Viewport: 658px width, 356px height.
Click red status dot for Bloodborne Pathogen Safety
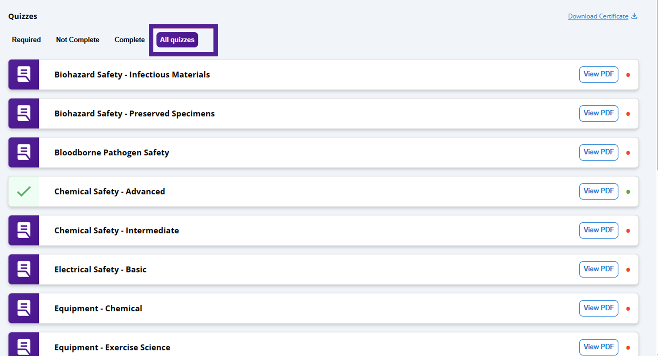pos(628,153)
